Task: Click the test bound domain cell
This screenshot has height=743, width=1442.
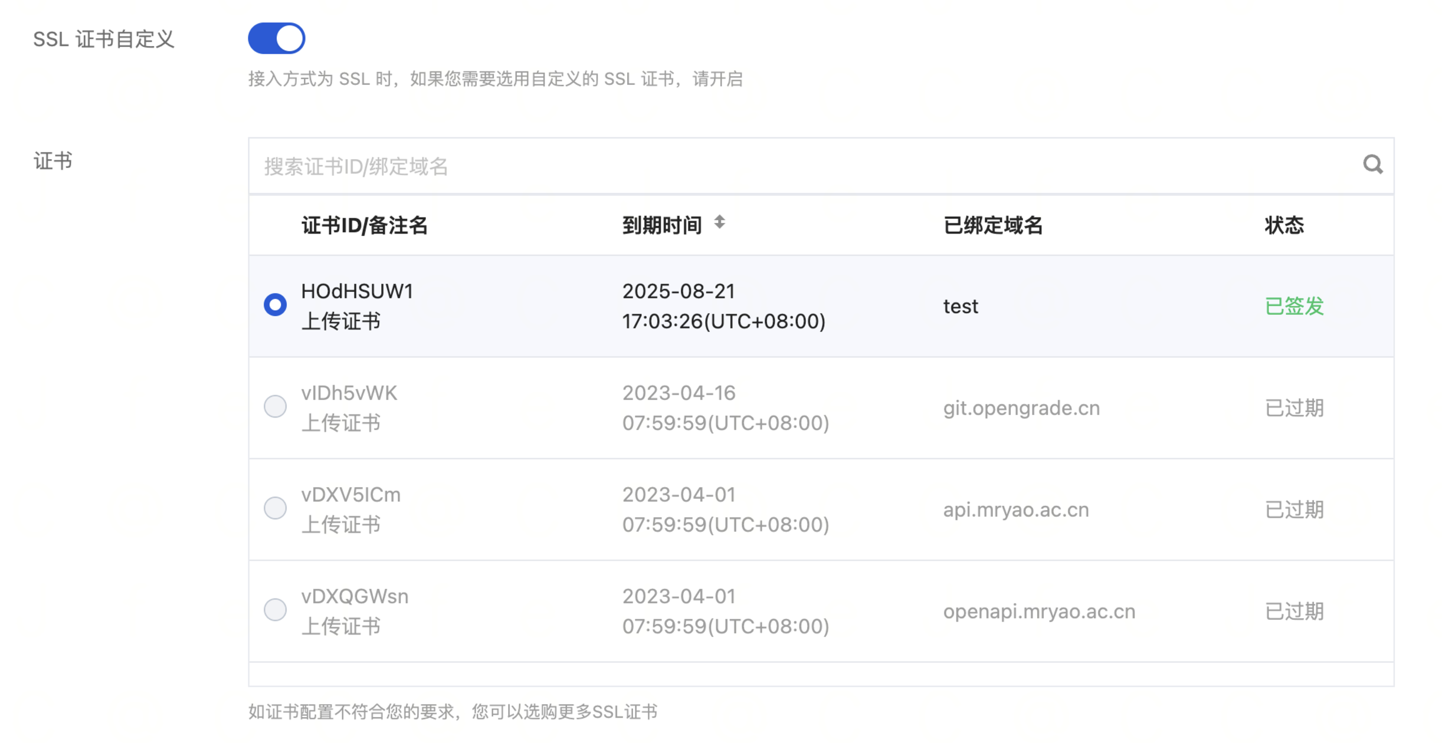Action: coord(960,307)
